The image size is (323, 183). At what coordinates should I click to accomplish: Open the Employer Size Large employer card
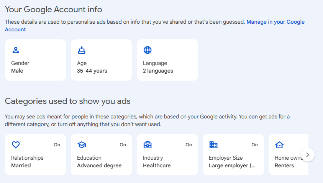233,155
